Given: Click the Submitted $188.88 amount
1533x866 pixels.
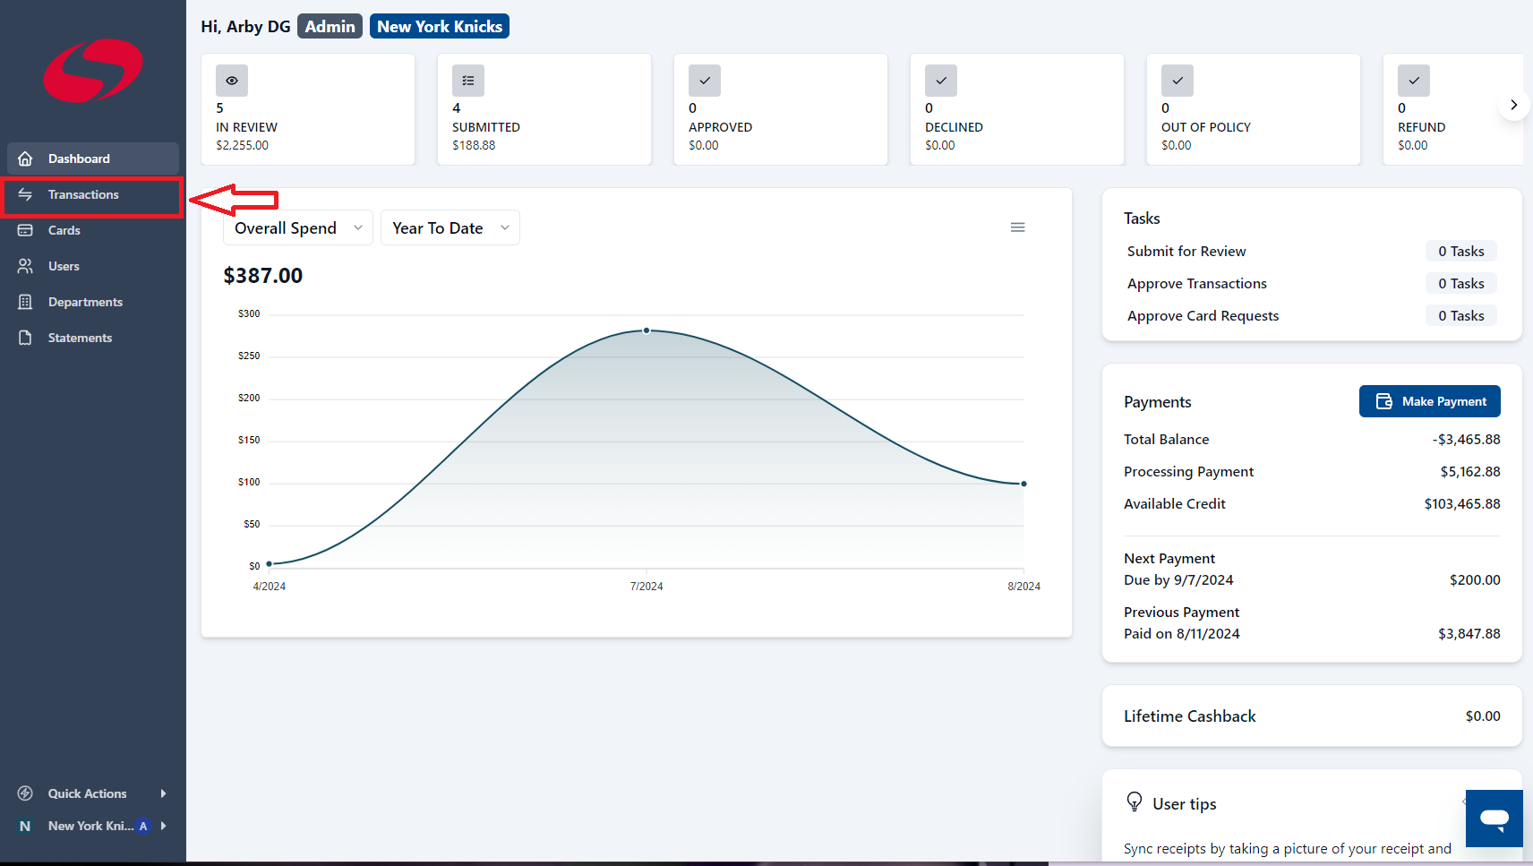Looking at the screenshot, I should point(474,145).
